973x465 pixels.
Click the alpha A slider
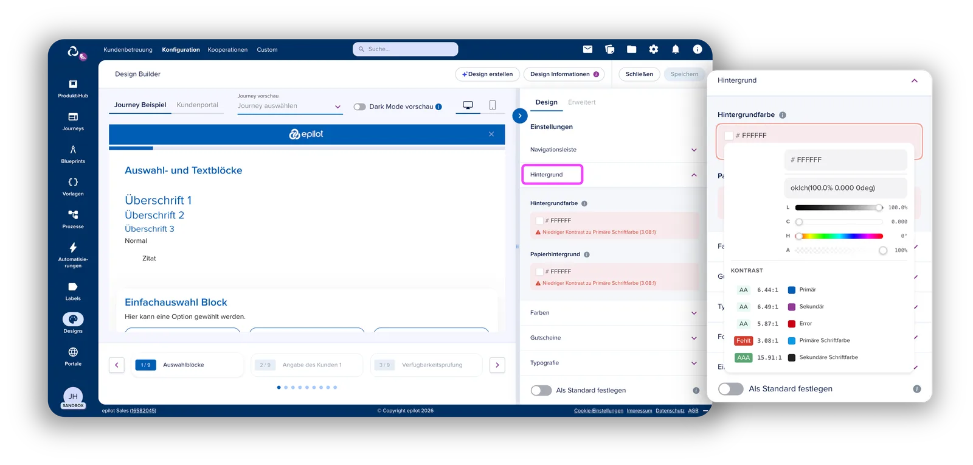tap(839, 250)
